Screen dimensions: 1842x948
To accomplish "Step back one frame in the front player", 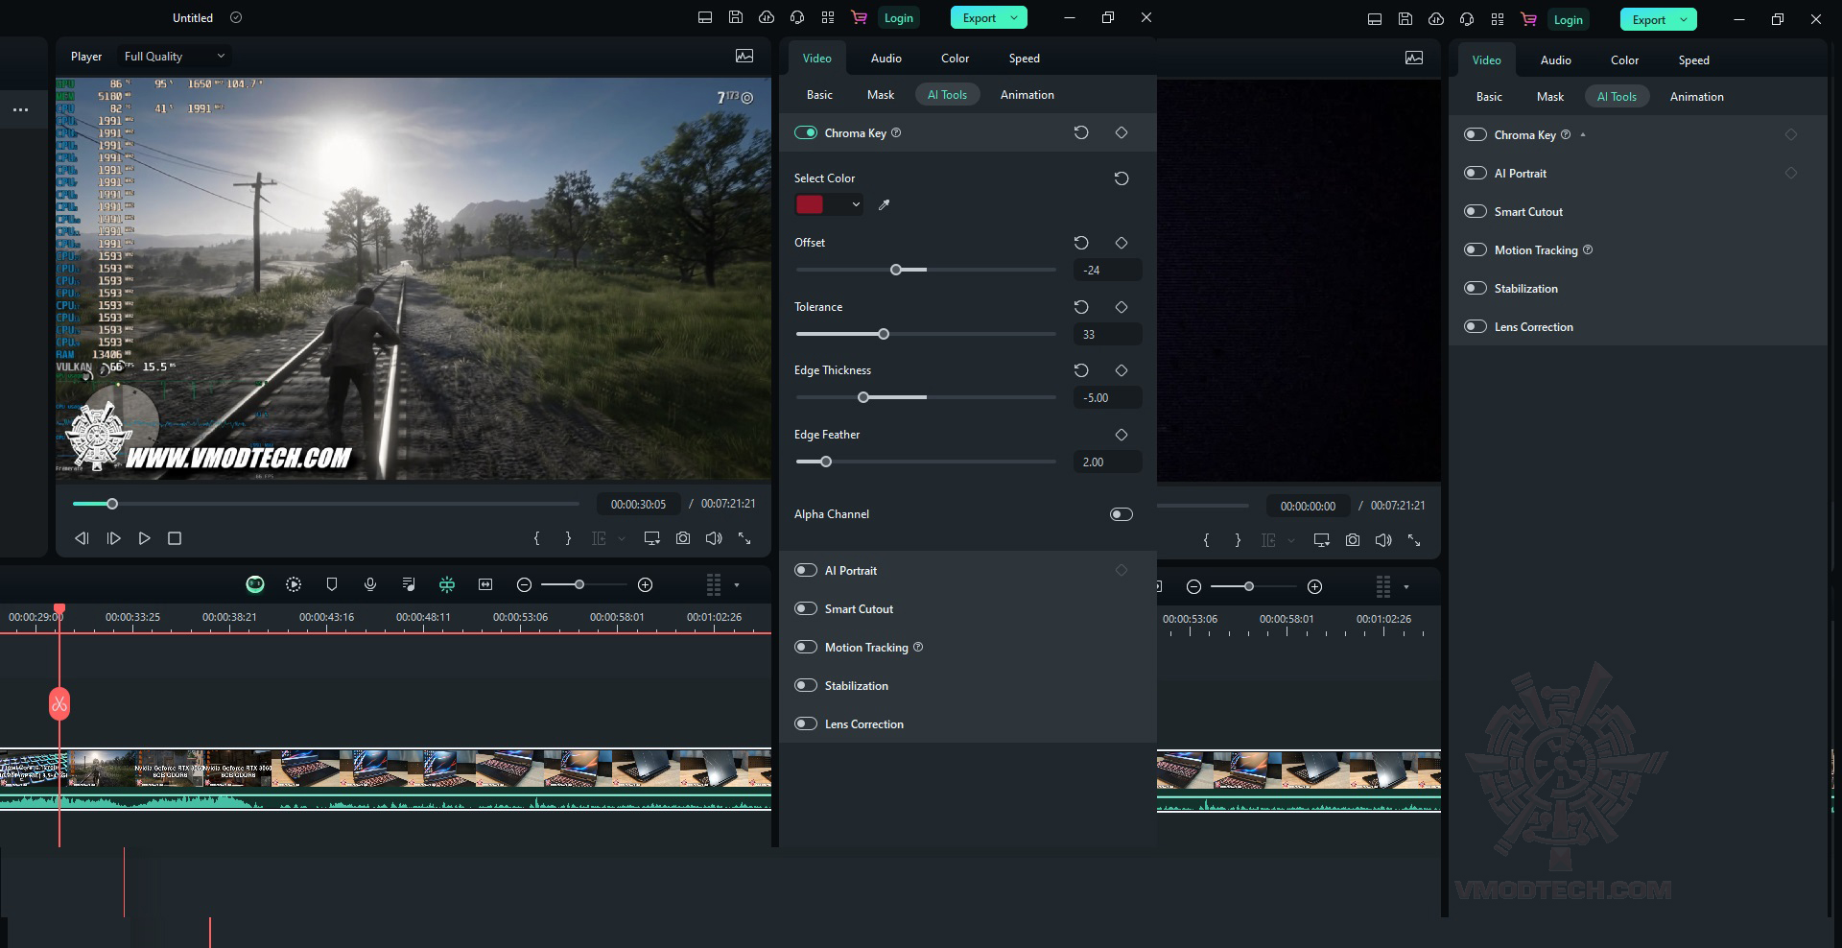I will click(83, 538).
